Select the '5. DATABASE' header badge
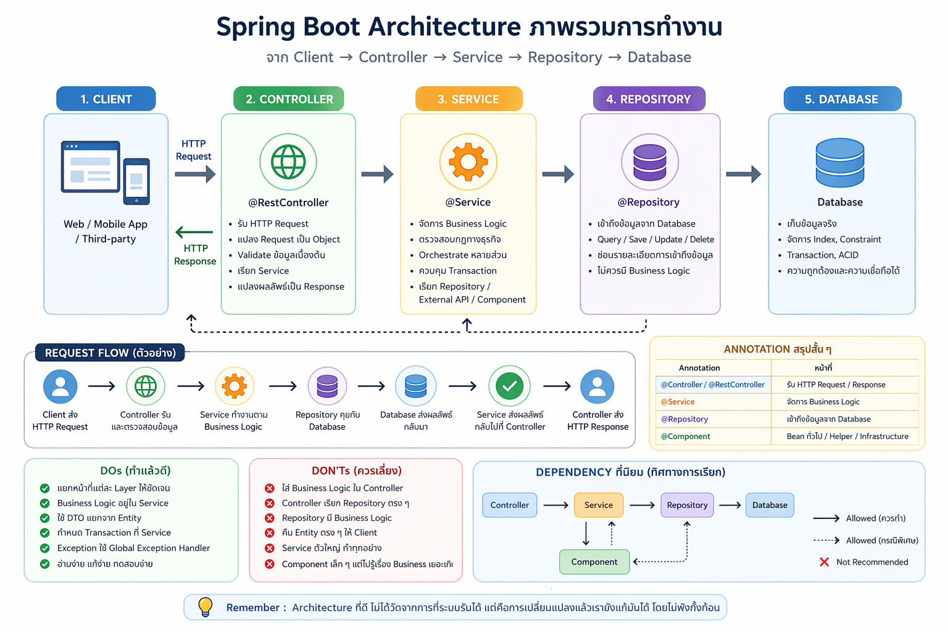The image size is (948, 632). click(842, 99)
